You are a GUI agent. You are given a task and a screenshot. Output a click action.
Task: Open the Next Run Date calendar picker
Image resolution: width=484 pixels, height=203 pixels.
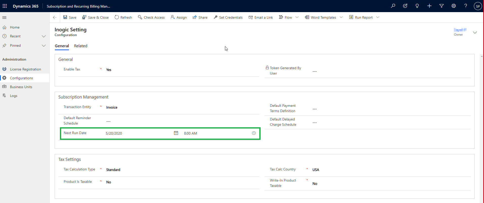(176, 133)
